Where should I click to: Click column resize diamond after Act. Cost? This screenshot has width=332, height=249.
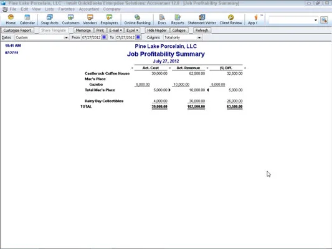tap(169, 68)
